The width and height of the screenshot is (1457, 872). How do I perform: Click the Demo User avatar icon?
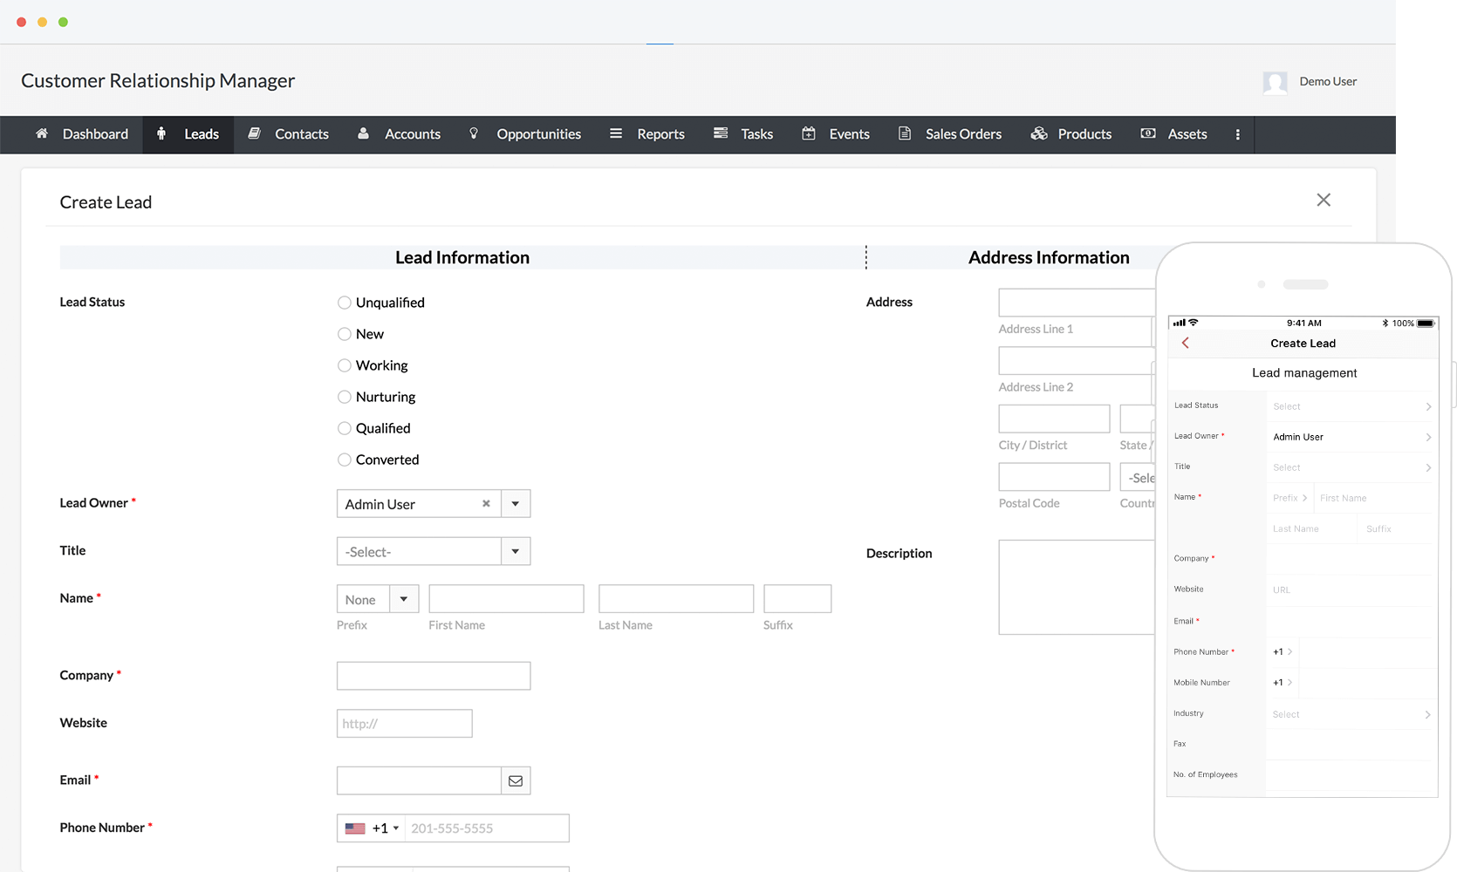point(1275,82)
